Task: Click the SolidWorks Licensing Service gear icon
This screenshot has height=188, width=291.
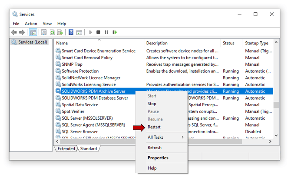Action: pyautogui.click(x=58, y=84)
